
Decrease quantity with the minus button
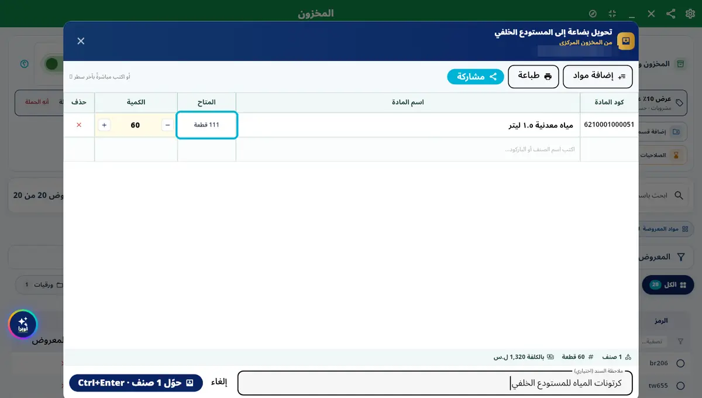(167, 125)
